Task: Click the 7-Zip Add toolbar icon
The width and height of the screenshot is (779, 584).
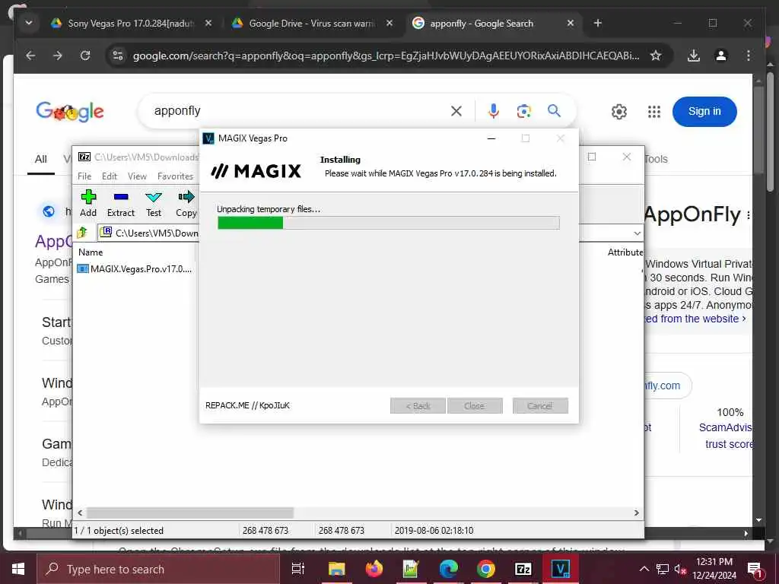Action: coord(88,197)
